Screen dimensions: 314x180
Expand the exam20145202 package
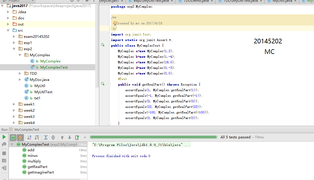point(14,37)
